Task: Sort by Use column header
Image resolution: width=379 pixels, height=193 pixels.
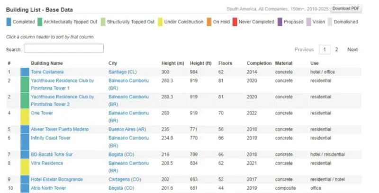Action: click(x=315, y=63)
